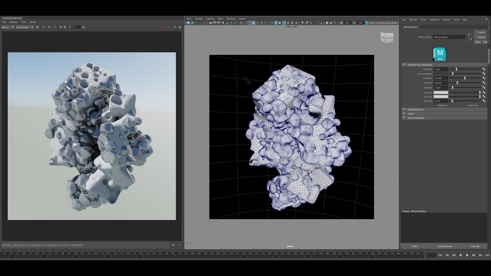The image size is (491, 276).
Task: Click the Load Attributes button
Action: coord(445,246)
